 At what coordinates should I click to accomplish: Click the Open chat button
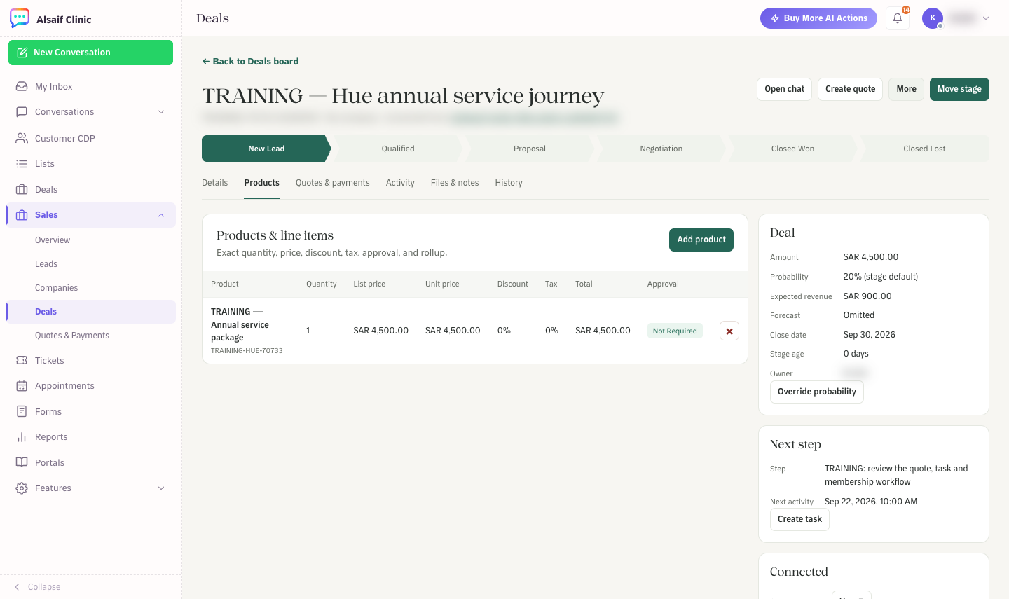pyautogui.click(x=784, y=89)
